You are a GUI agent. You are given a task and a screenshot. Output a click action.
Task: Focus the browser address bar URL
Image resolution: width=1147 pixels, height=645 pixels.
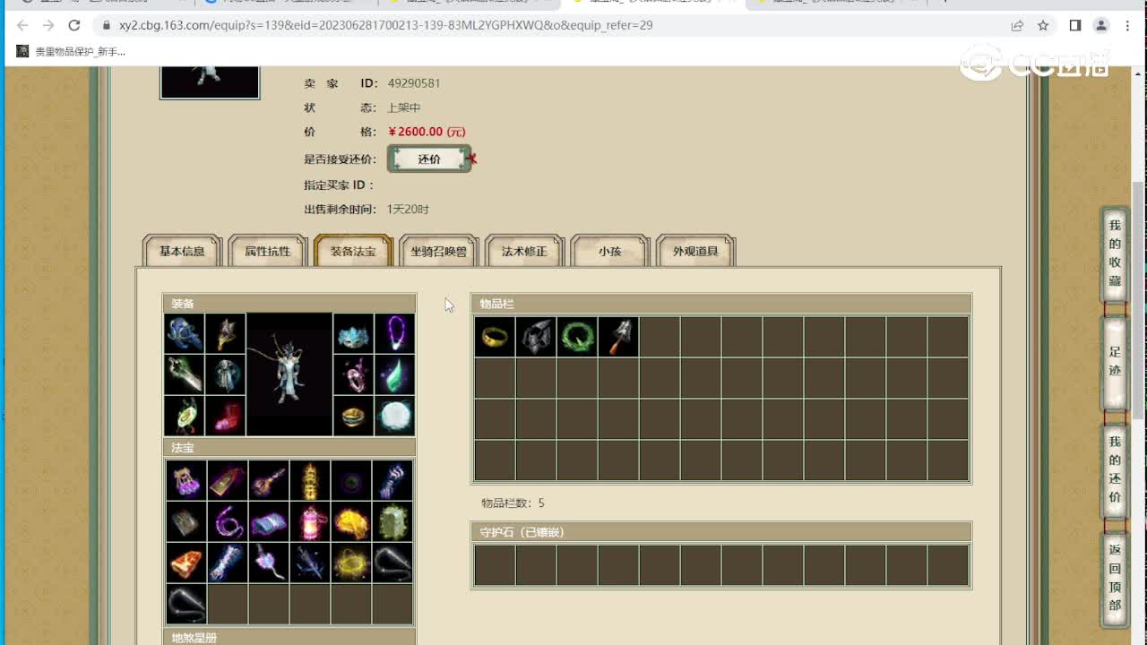point(385,25)
